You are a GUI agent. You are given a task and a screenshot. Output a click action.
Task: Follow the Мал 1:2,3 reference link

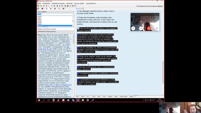(x=59, y=85)
